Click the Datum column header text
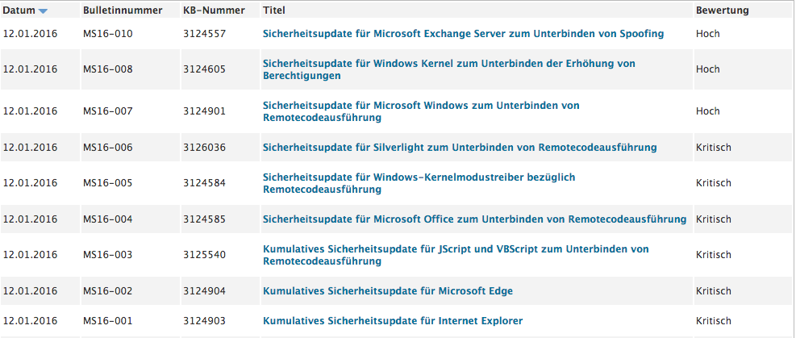This screenshot has height=338, width=796. pos(19,10)
